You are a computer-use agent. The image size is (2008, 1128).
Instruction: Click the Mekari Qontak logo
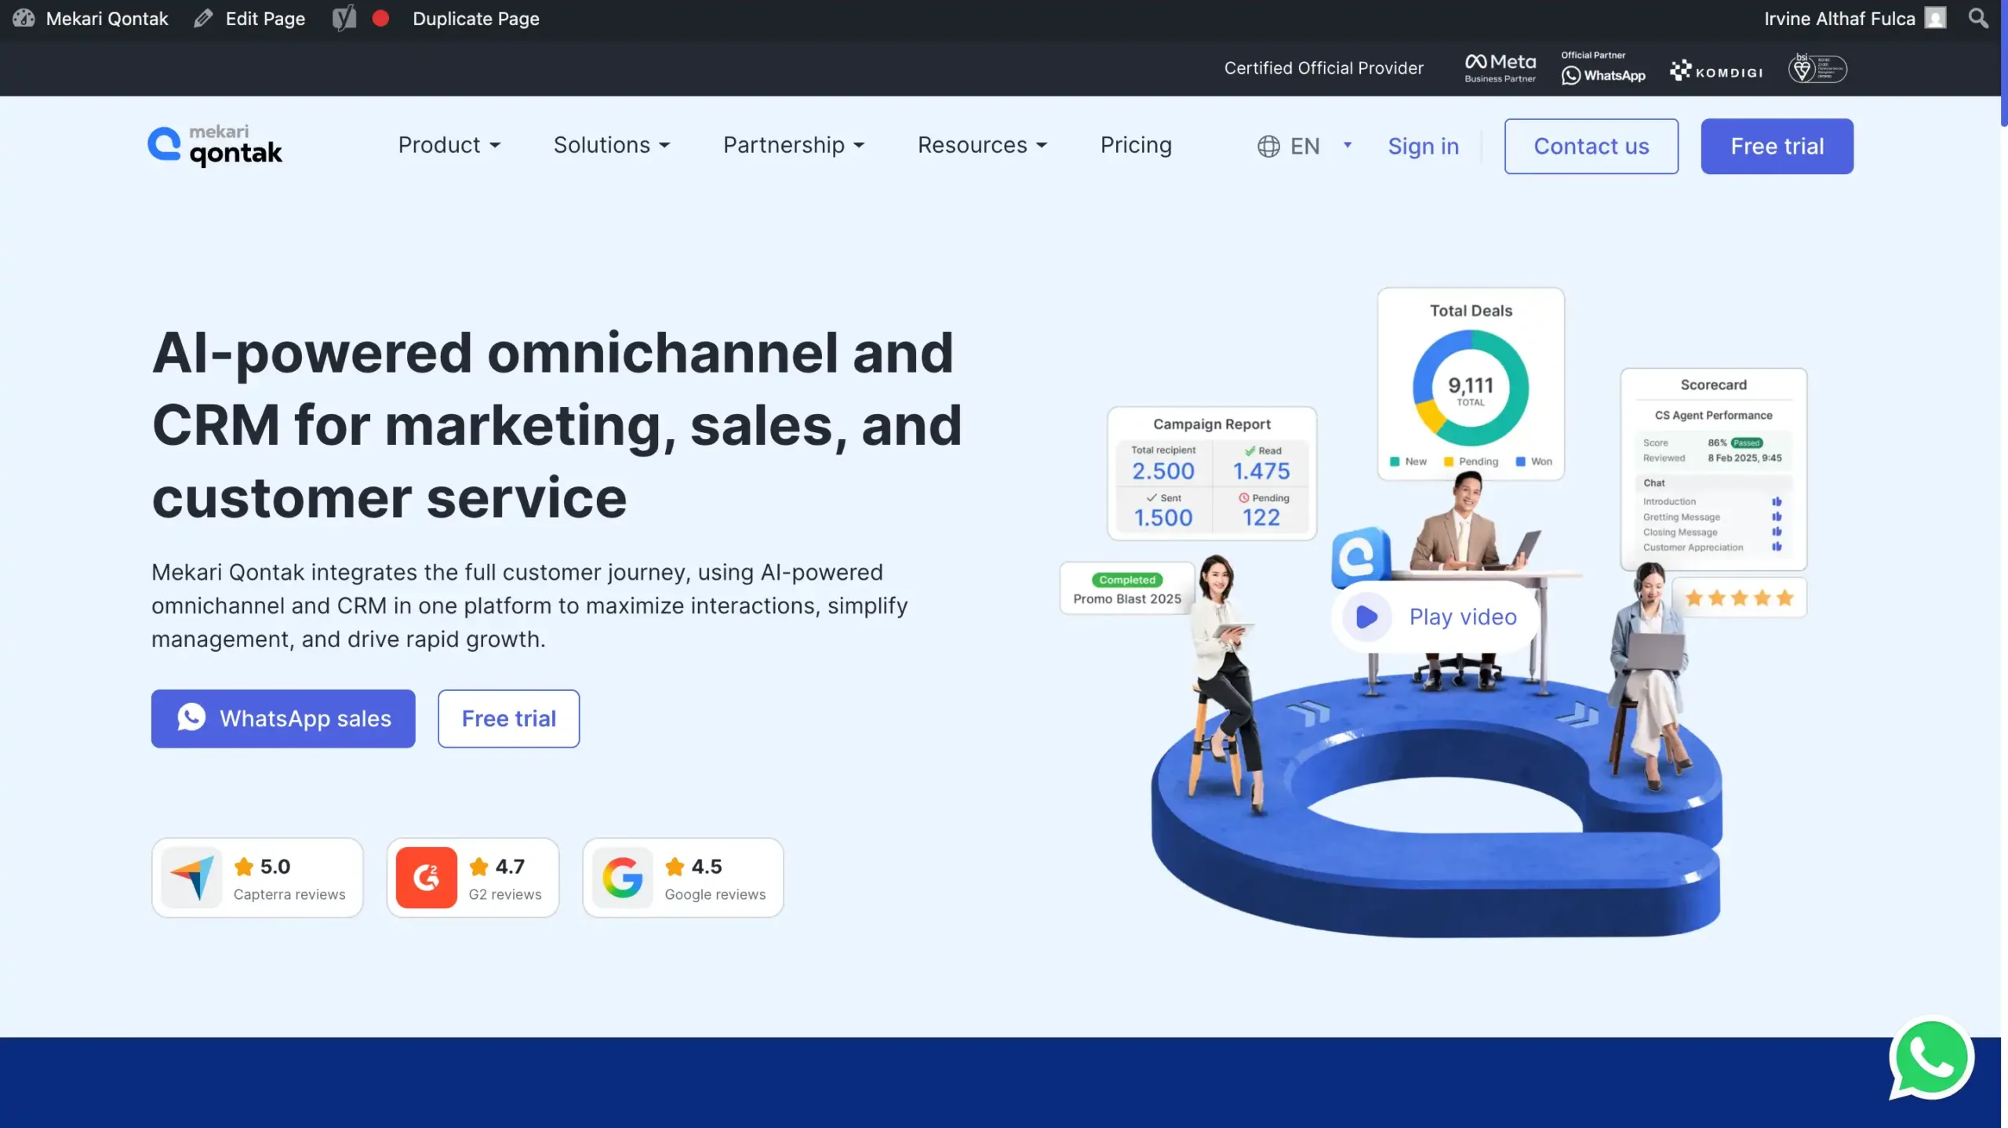pos(214,145)
